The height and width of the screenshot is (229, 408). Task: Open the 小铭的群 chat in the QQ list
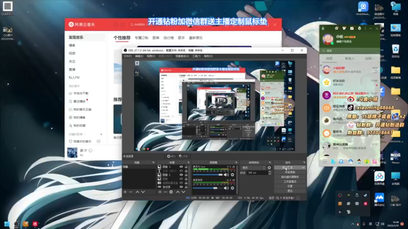click(349, 70)
